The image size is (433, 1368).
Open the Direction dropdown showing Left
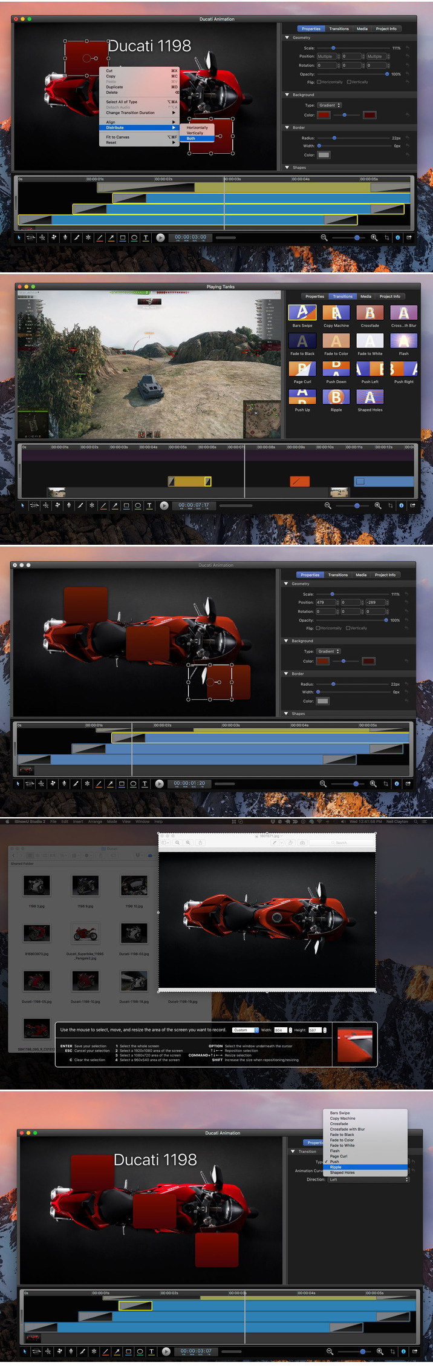tap(368, 1179)
